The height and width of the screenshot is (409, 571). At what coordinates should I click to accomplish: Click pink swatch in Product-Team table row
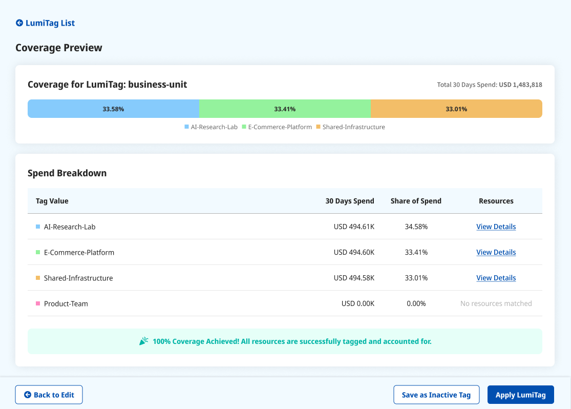tap(38, 303)
